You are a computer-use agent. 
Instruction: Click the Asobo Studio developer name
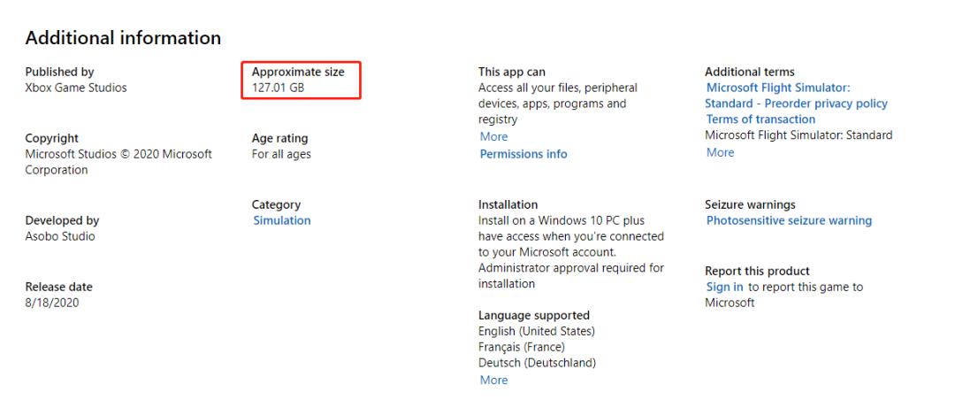point(60,236)
